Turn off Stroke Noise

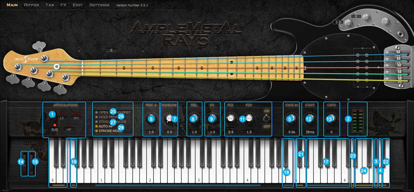pyautogui.click(x=108, y=131)
